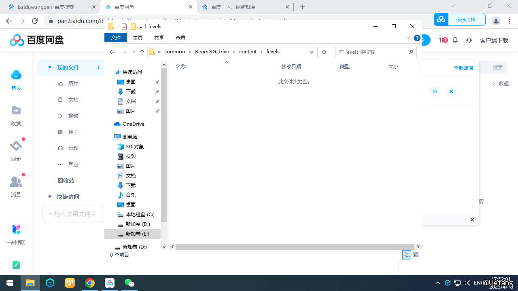Screen dimensions: 518x291
Task: Click the horizontal scrollbar in file list
Action: point(295,247)
